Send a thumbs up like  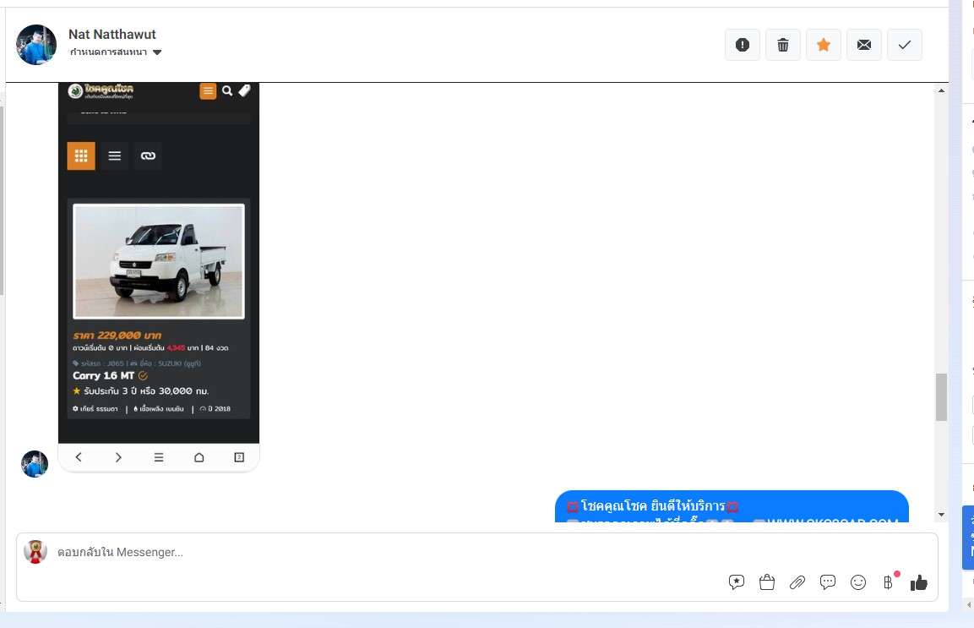point(919,582)
